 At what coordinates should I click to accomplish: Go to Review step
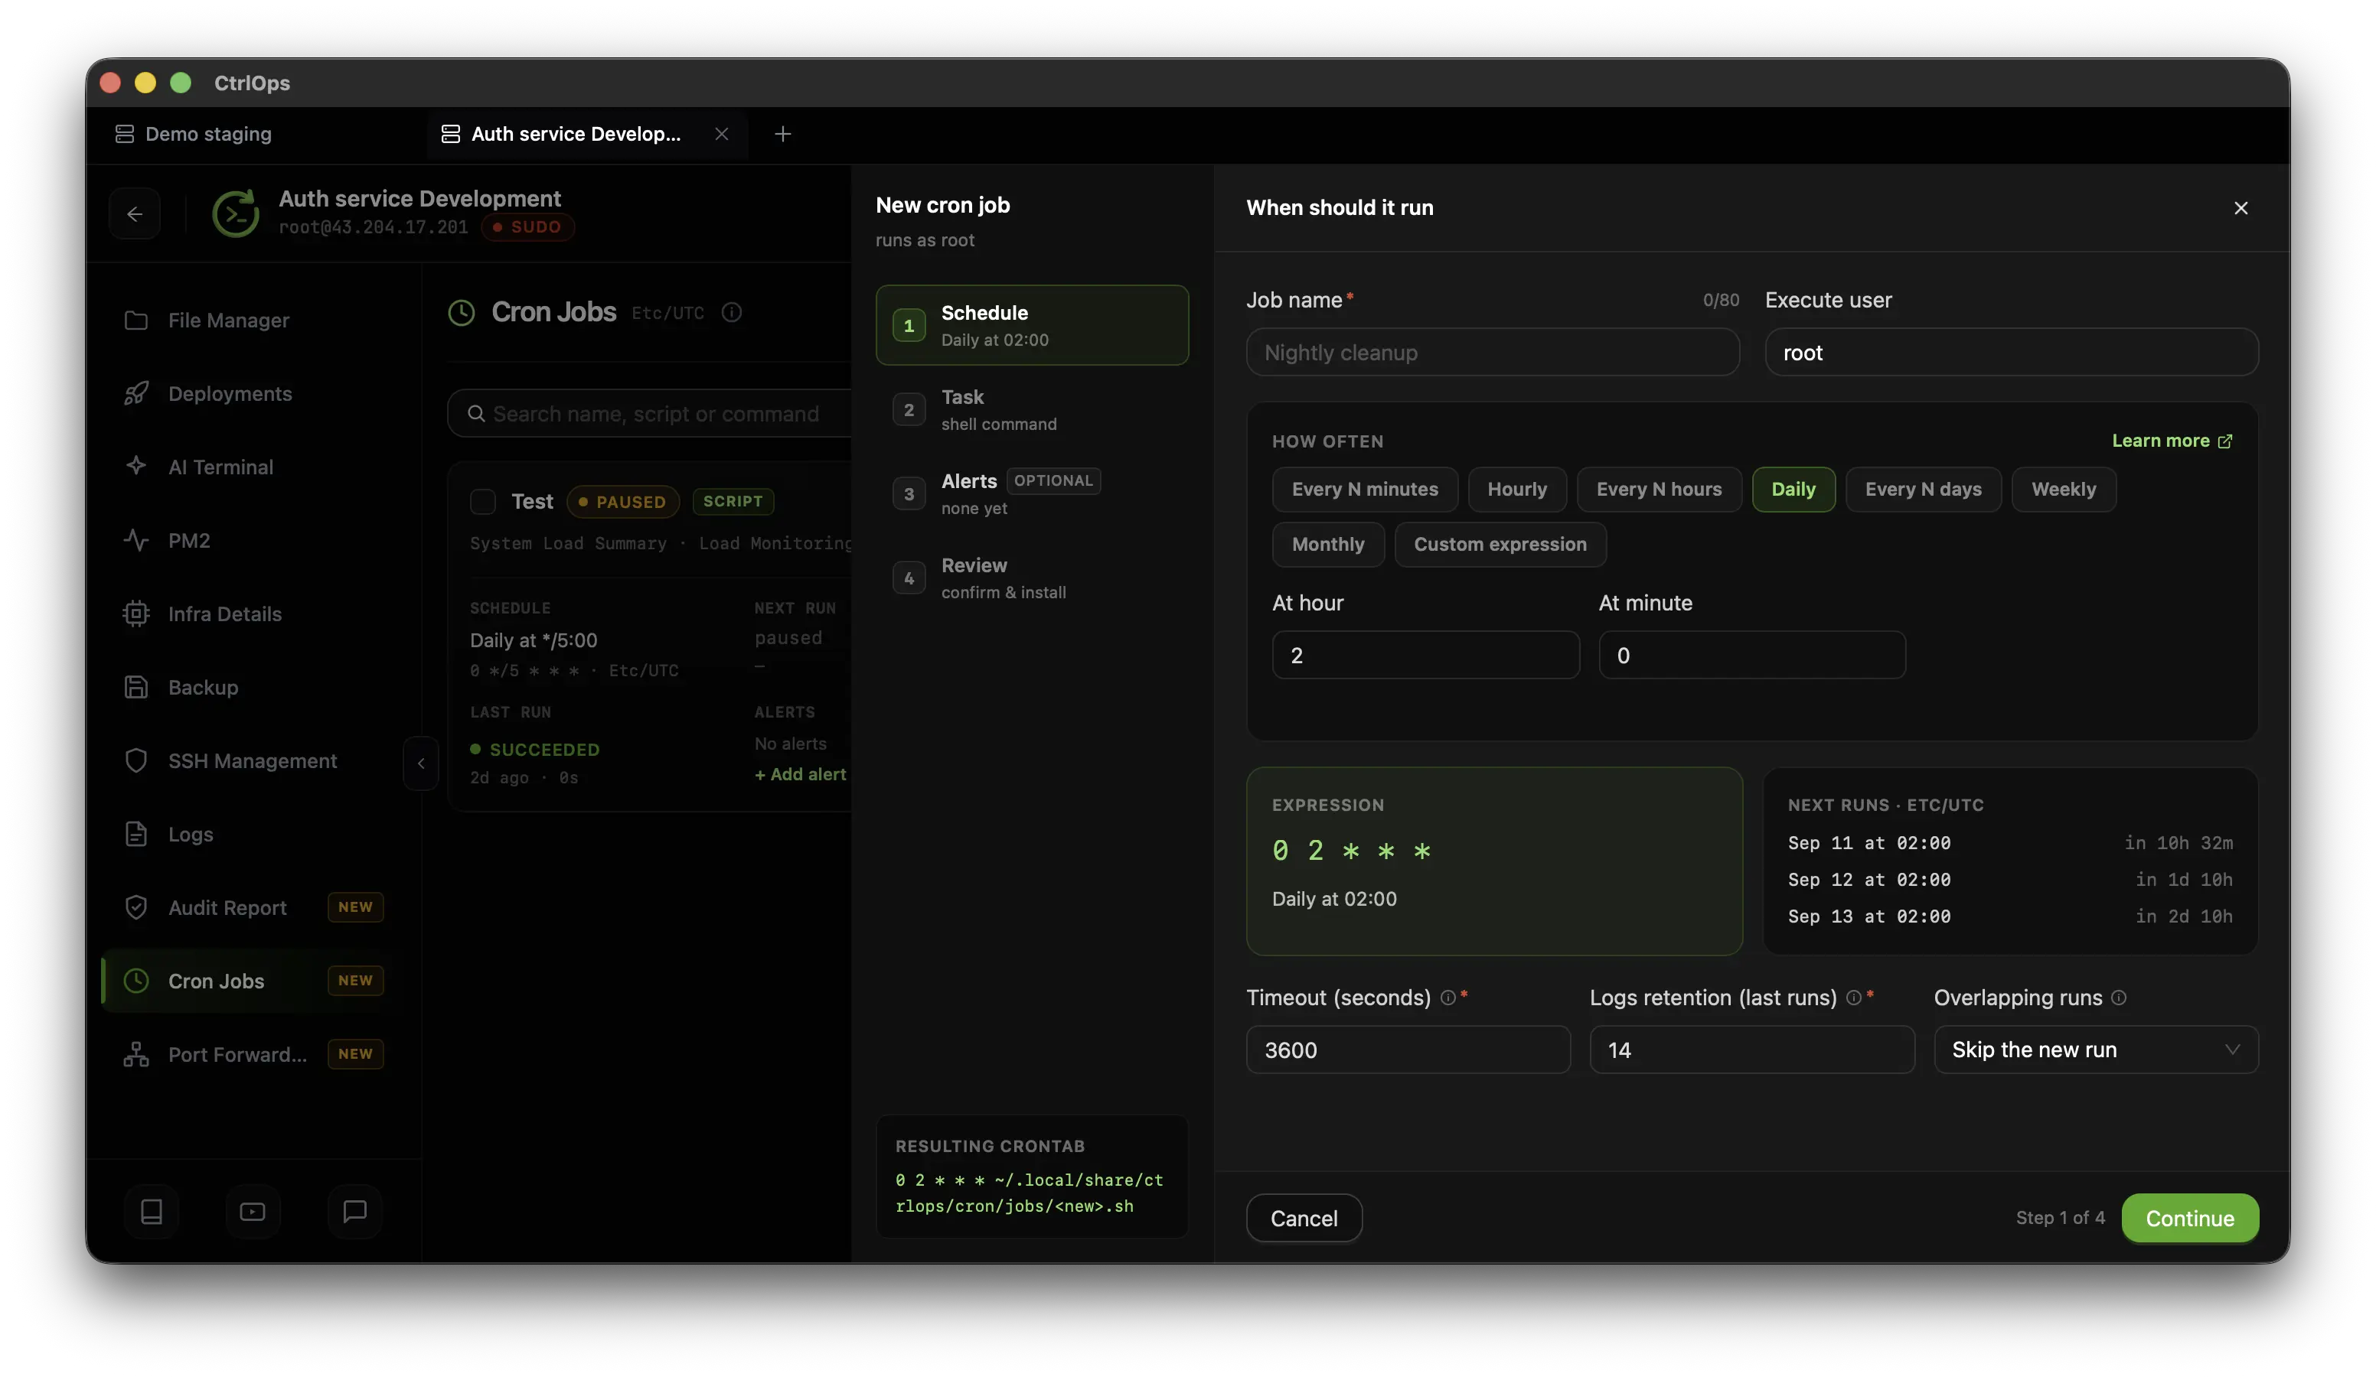coord(1033,578)
